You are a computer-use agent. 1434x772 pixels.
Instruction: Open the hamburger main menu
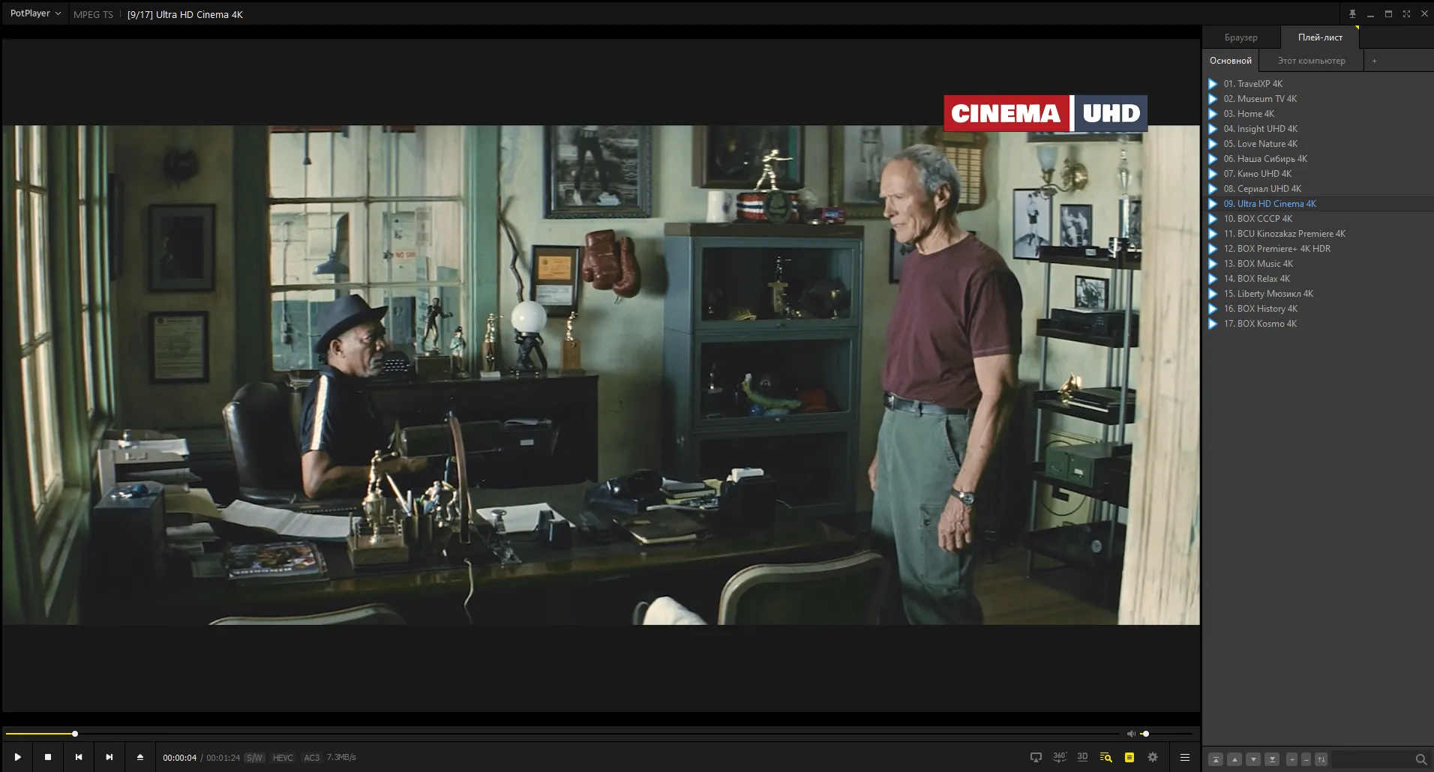[1185, 757]
